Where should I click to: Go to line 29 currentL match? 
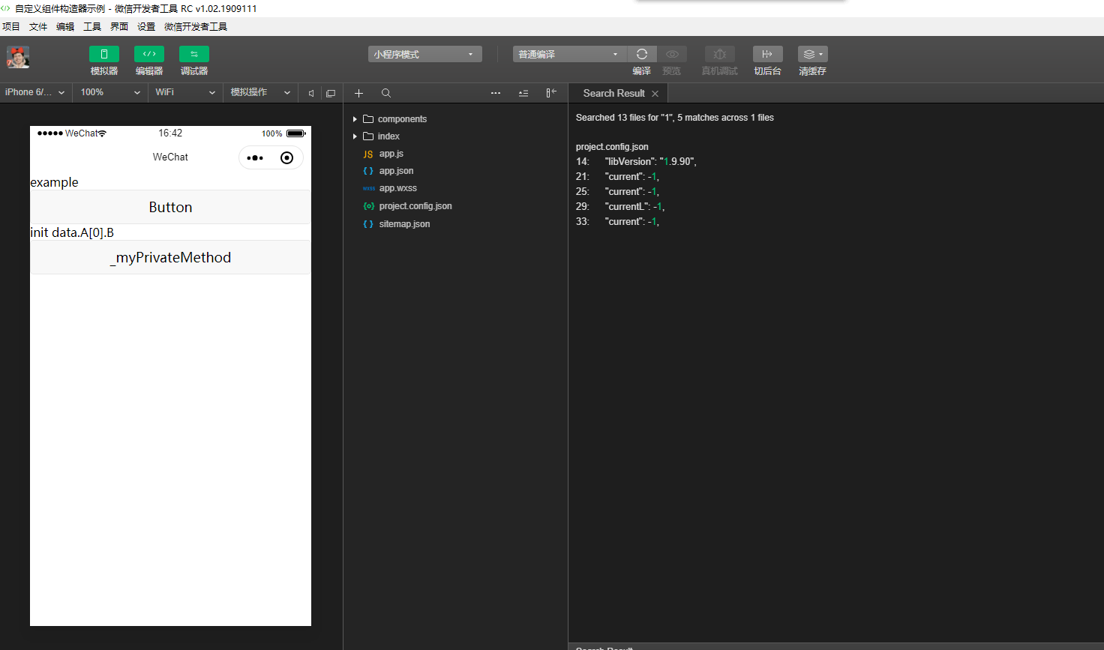620,207
